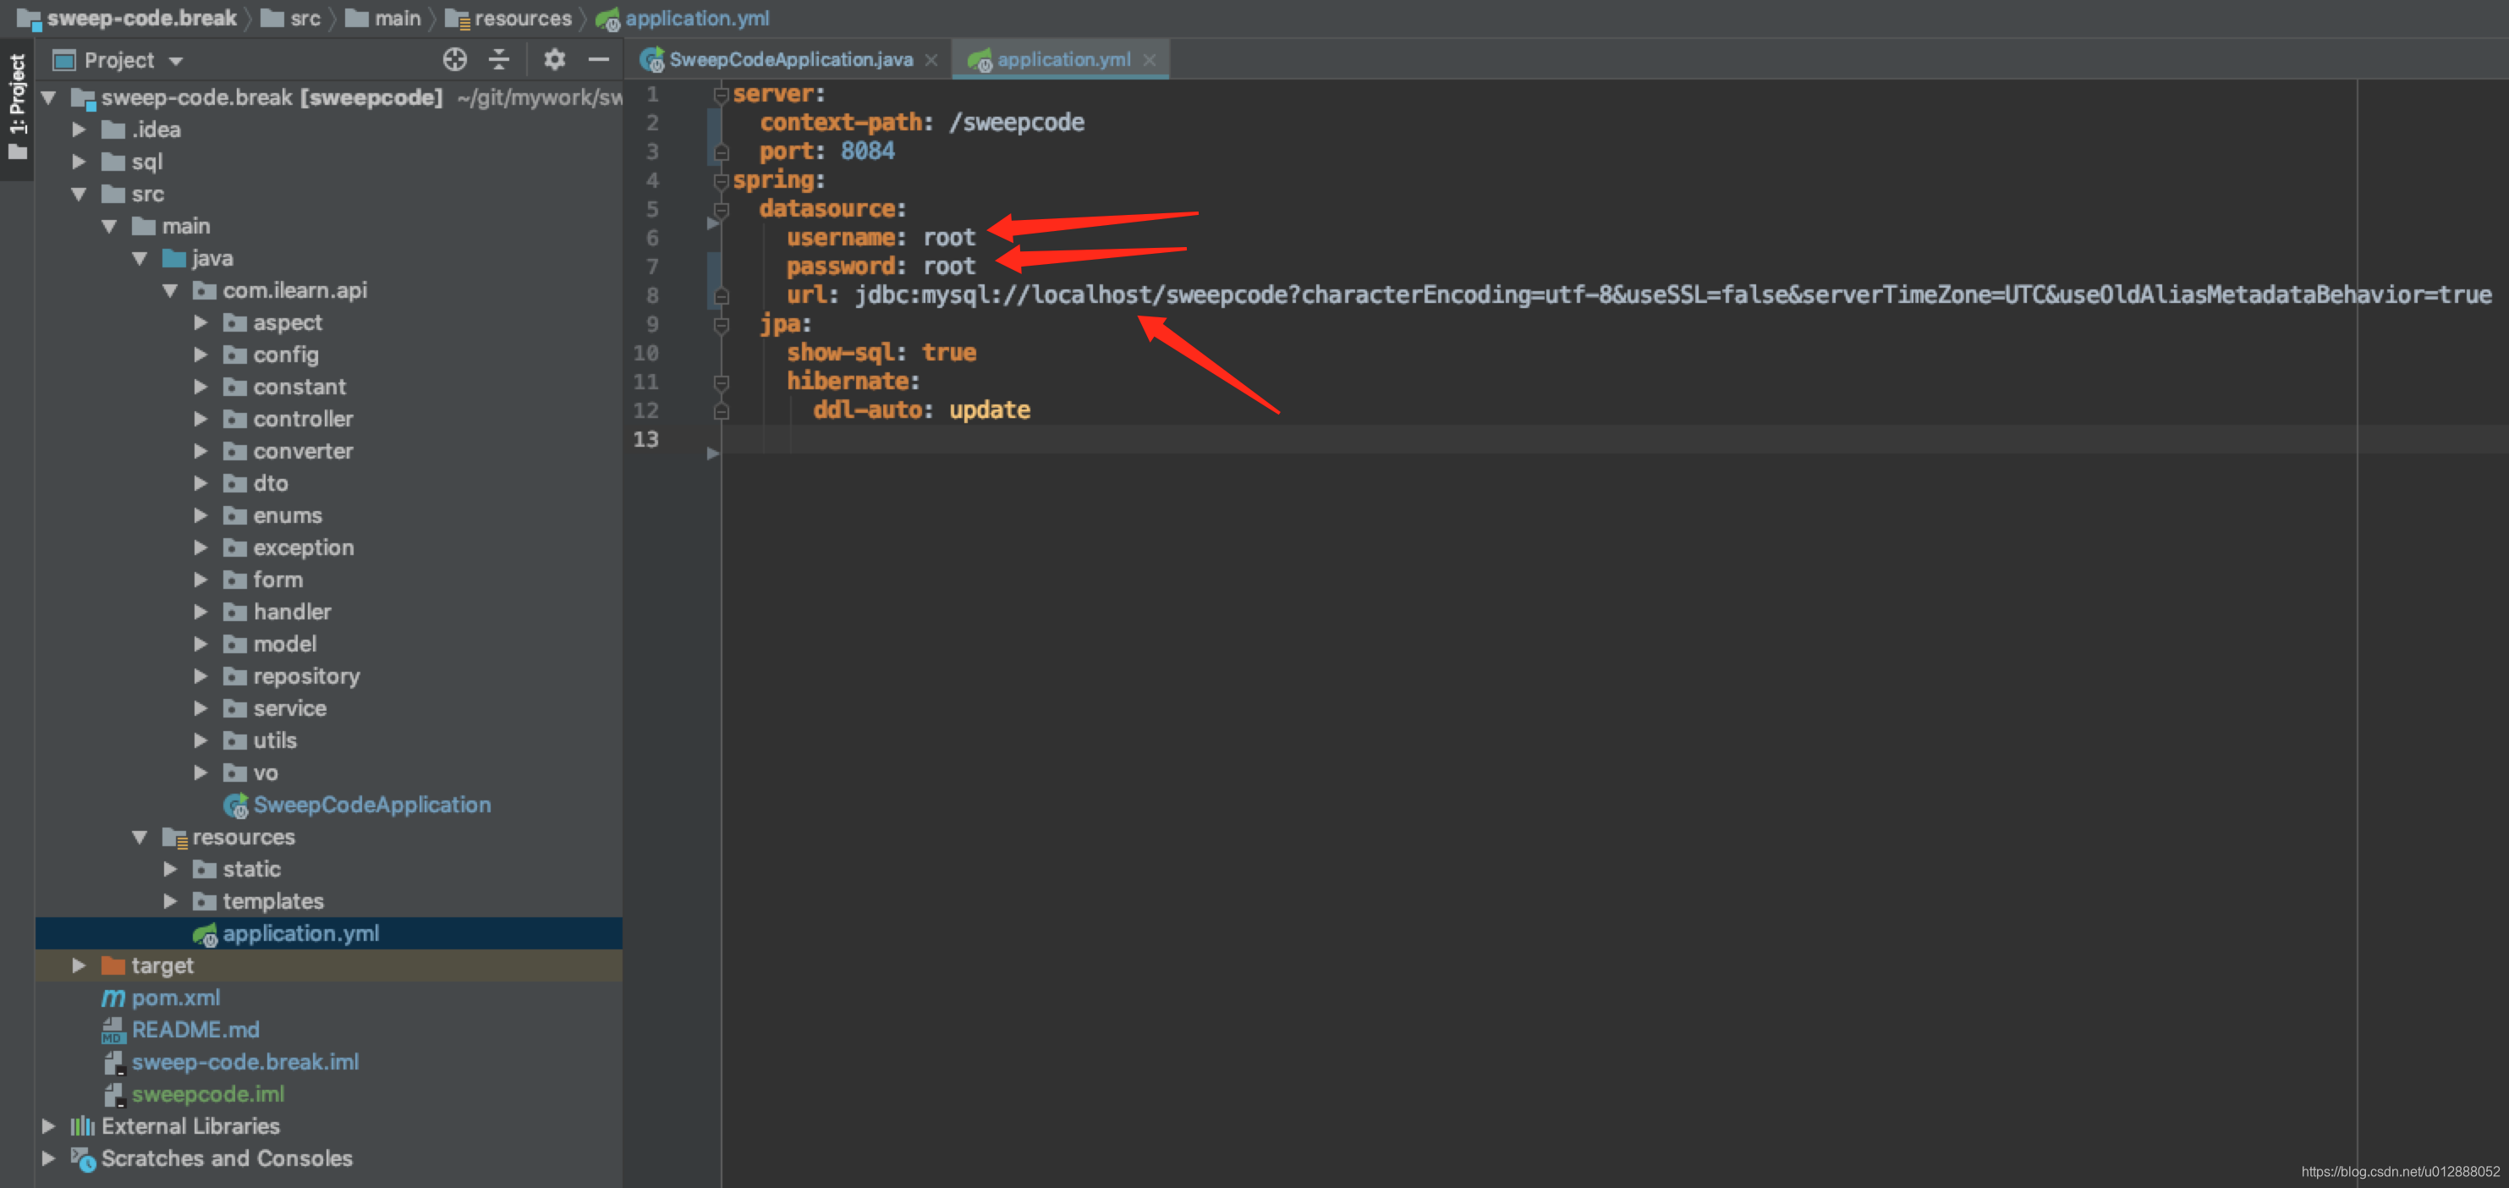Select the handler package folder icon
The image size is (2509, 1188).
(234, 612)
